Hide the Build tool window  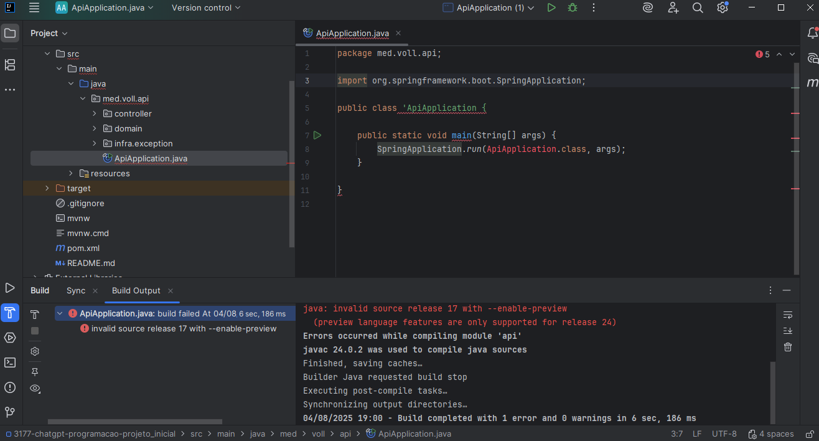(787, 290)
